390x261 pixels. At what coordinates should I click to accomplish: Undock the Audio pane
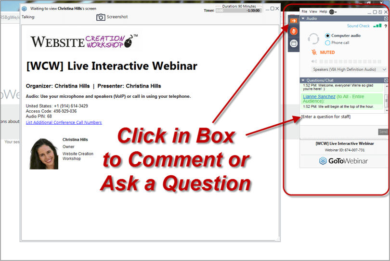[x=386, y=18]
